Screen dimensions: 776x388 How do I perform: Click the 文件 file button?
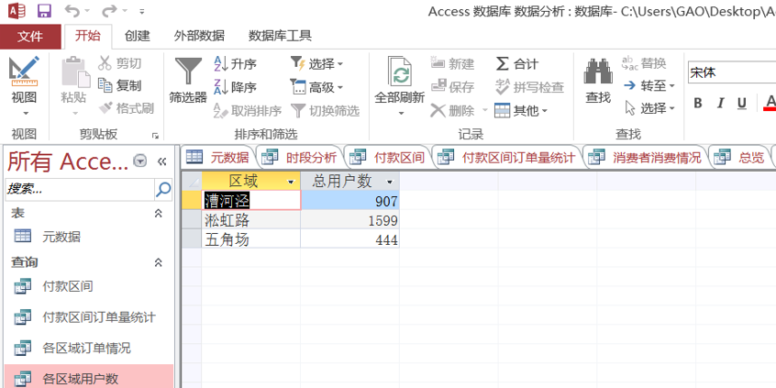[x=30, y=36]
